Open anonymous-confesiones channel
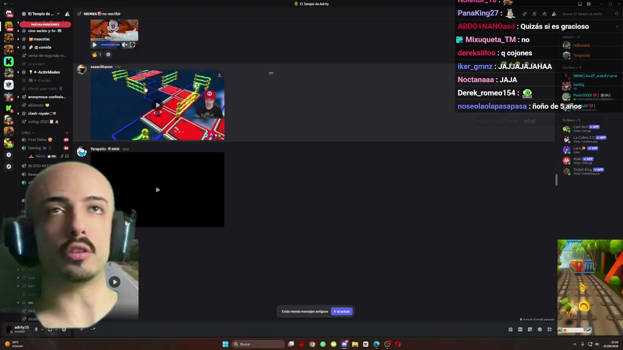This screenshot has height=350, width=623. [44, 97]
